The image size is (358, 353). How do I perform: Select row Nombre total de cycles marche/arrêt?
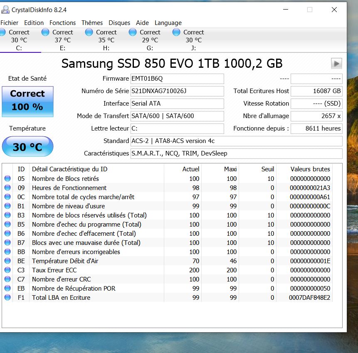click(167, 197)
